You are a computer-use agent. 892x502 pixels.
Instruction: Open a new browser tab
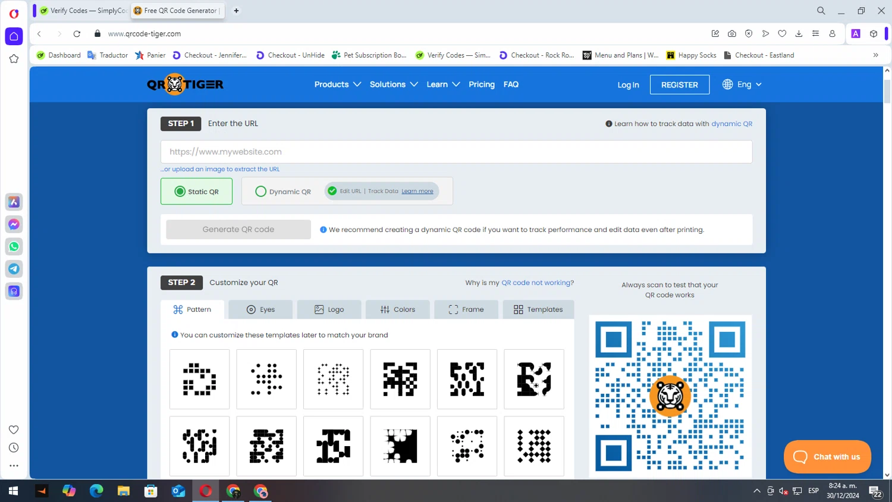pos(236,11)
